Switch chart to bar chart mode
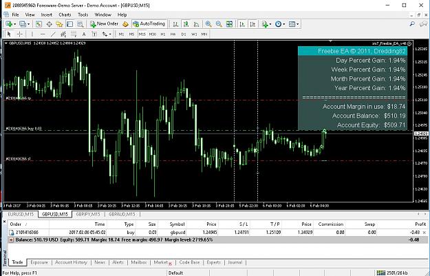The width and height of the screenshot is (430, 276). [x=175, y=24]
